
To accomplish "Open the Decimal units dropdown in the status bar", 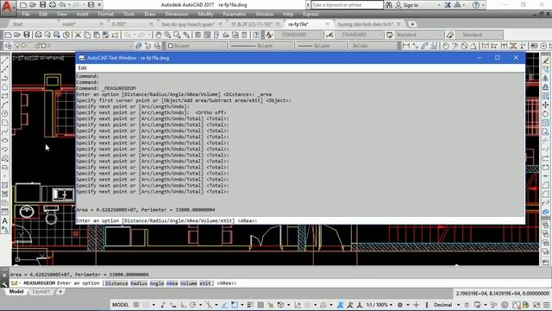I will tap(446, 305).
